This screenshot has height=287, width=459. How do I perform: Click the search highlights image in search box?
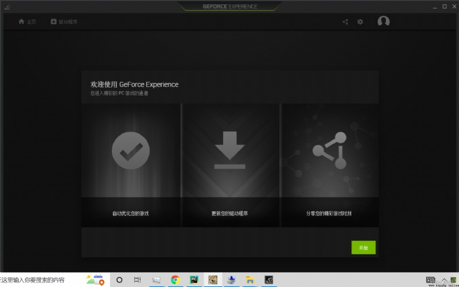(x=95, y=280)
